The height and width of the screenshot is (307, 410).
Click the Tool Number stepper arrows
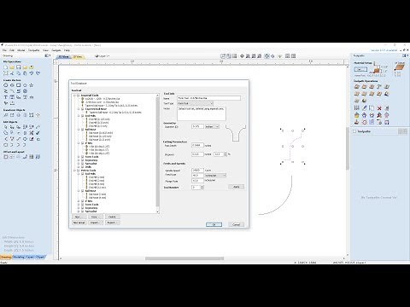point(202,187)
